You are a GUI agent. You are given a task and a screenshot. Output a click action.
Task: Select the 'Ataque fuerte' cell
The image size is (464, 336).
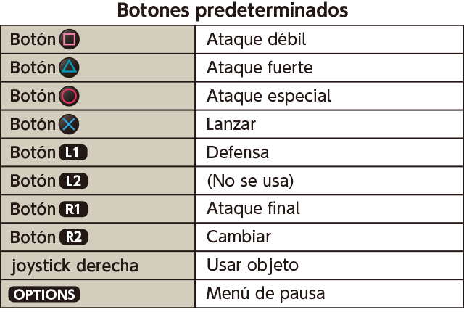[329, 67]
